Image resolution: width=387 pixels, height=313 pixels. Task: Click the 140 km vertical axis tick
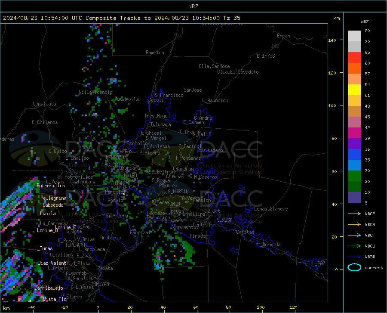(332, 40)
